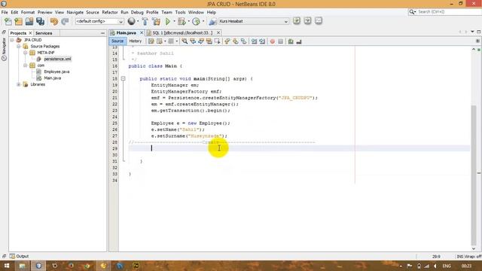
Task: Click the Uncomment icon in editor toolbar
Action: (299, 41)
